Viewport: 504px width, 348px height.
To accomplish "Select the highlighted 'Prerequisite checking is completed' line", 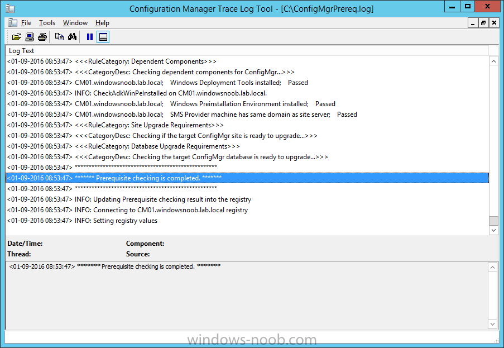I will [247, 178].
